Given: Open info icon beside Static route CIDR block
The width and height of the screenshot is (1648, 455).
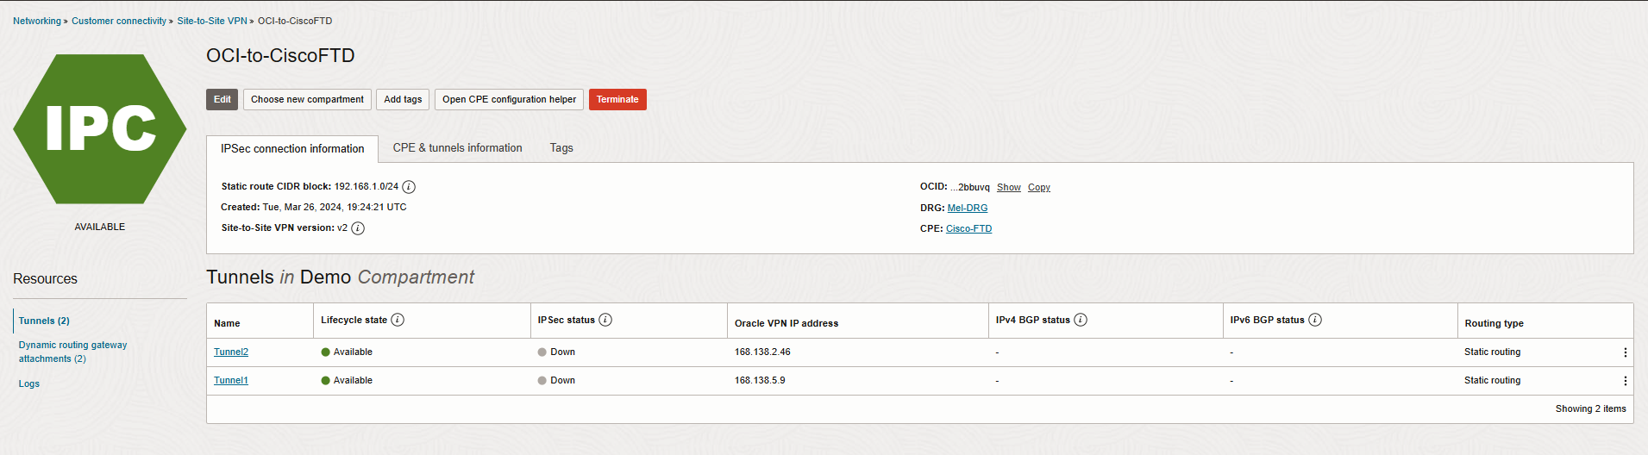Looking at the screenshot, I should coord(409,187).
